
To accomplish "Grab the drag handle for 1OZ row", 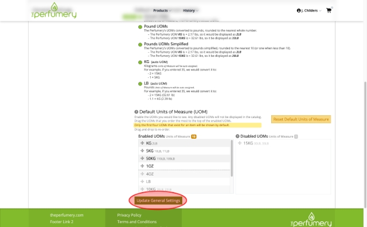I will pos(142,166).
